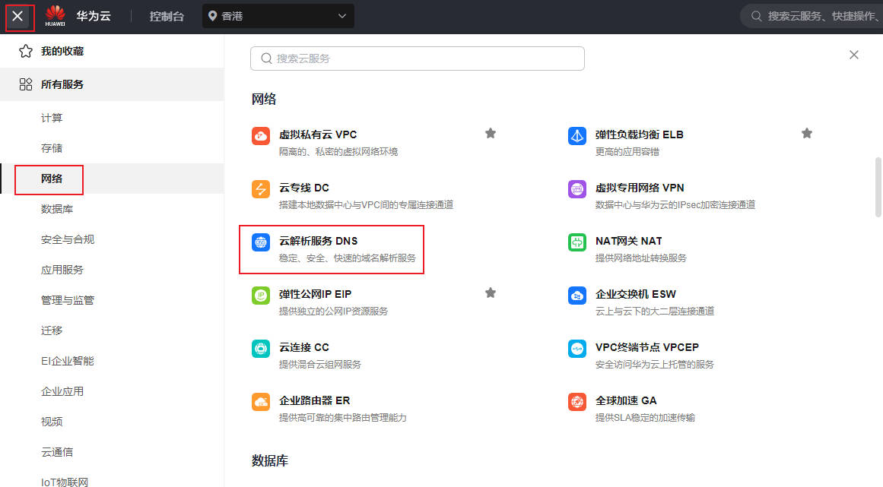Click the ELB load balancer icon
This screenshot has height=487, width=883.
click(x=577, y=136)
